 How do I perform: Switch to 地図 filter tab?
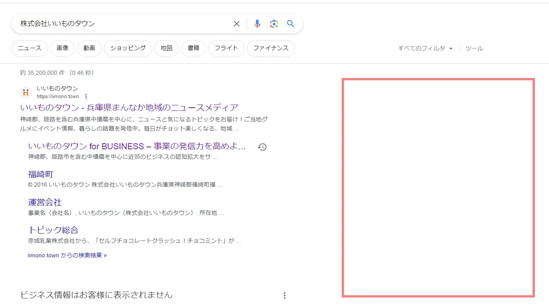click(167, 48)
